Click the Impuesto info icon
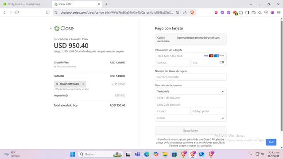 pyautogui.click(x=66, y=96)
